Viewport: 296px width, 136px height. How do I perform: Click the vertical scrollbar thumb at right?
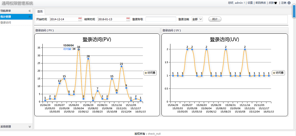pyautogui.click(x=294, y=12)
